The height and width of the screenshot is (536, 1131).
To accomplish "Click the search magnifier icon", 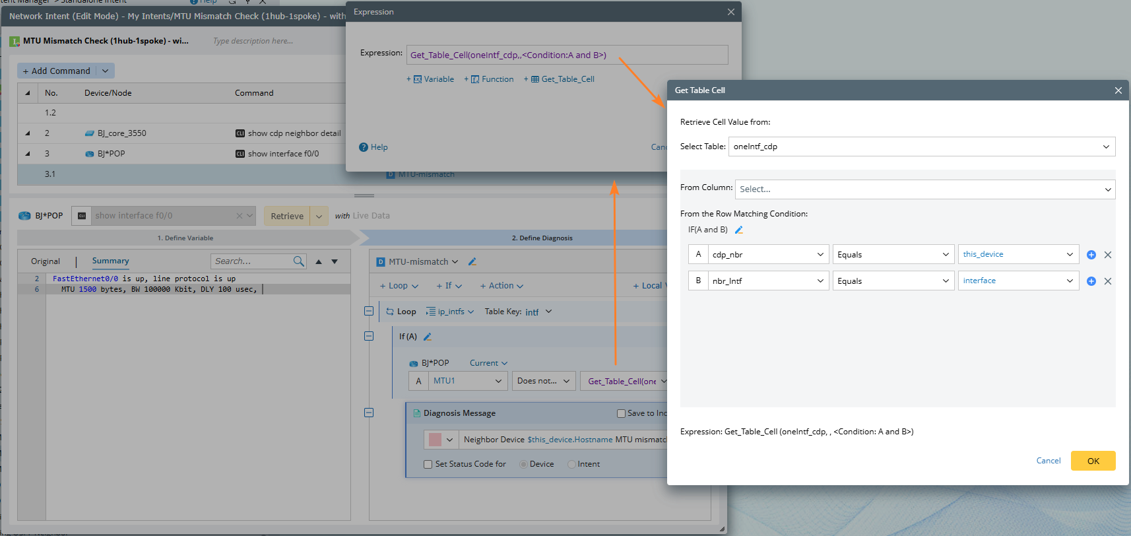I will pyautogui.click(x=299, y=261).
